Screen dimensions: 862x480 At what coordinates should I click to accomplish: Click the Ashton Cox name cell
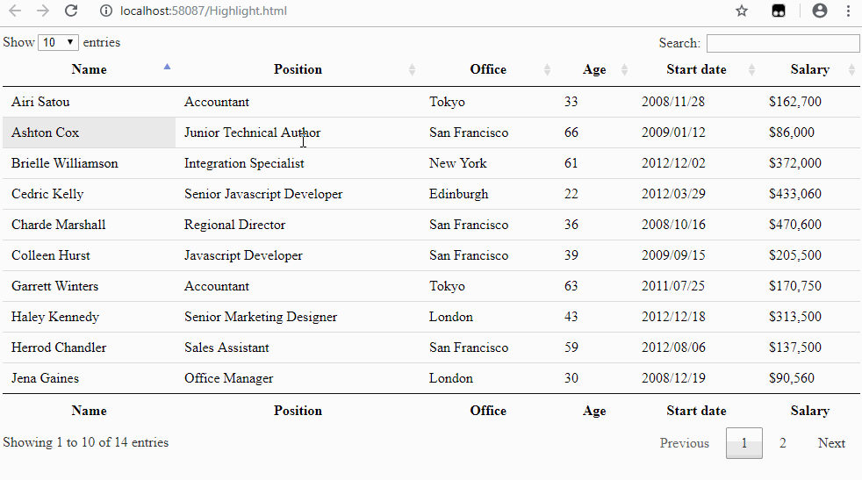(89, 133)
